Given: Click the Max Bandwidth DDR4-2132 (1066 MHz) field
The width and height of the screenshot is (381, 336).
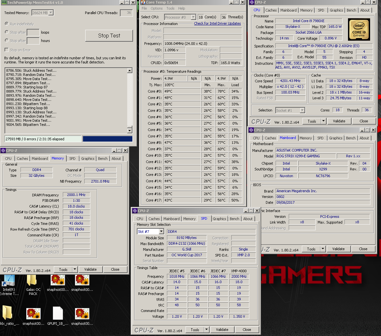Looking at the screenshot, I should (186, 243).
